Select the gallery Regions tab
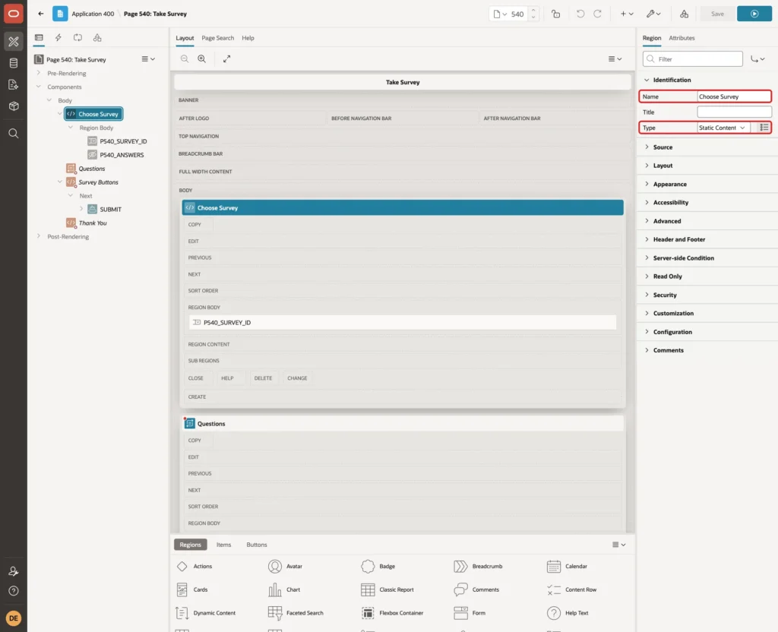778x632 pixels. (190, 545)
